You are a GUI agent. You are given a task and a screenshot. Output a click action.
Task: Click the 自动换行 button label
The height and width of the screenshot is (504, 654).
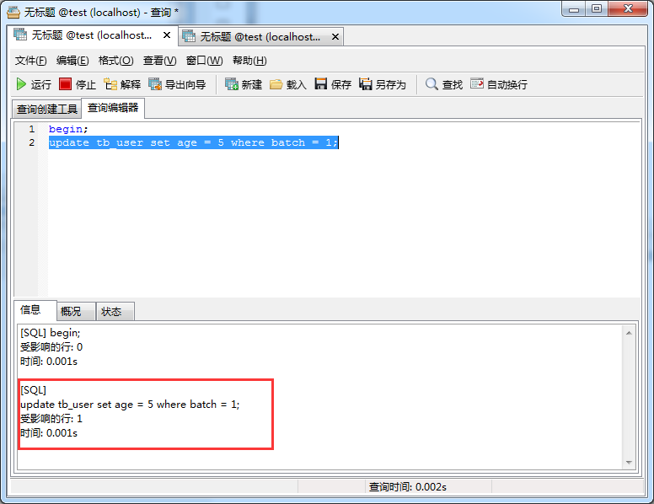(507, 84)
